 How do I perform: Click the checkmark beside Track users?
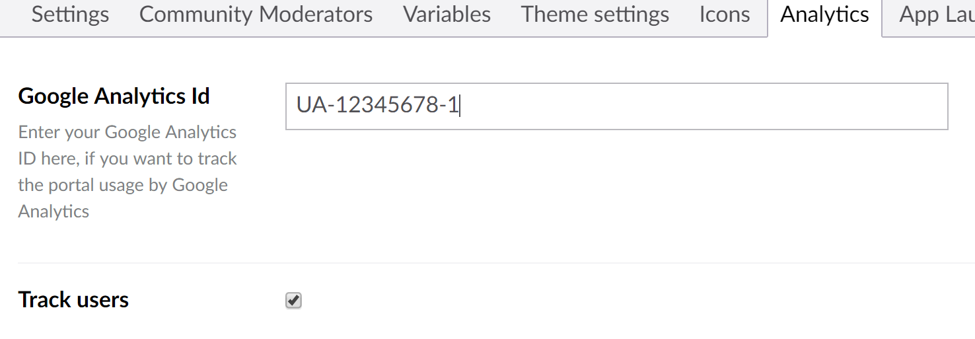(293, 301)
